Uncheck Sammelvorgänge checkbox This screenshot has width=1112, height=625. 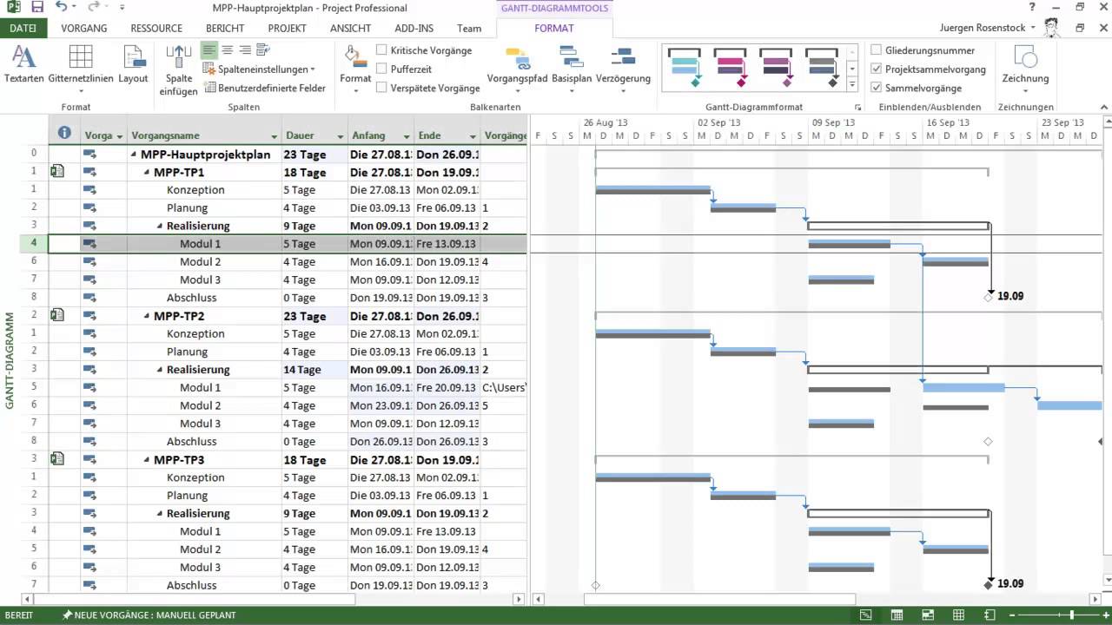click(877, 87)
